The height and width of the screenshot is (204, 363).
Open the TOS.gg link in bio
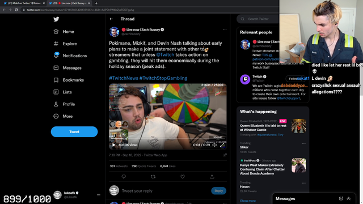point(267,55)
